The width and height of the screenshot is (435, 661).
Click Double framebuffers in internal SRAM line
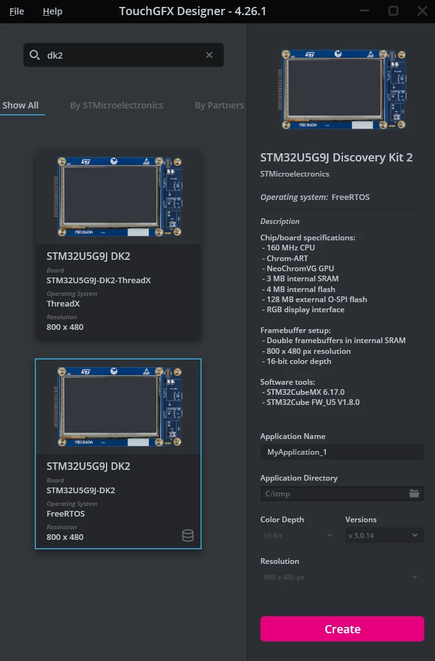[336, 341]
